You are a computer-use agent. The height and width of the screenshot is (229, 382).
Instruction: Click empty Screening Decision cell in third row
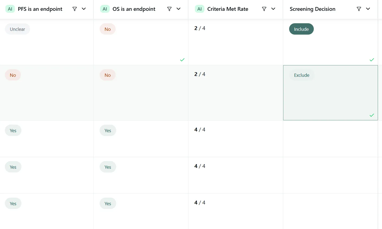coord(330,139)
